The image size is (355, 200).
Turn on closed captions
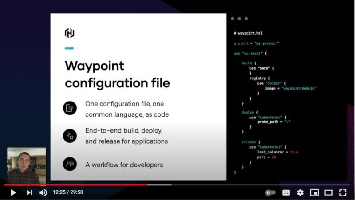click(x=286, y=192)
